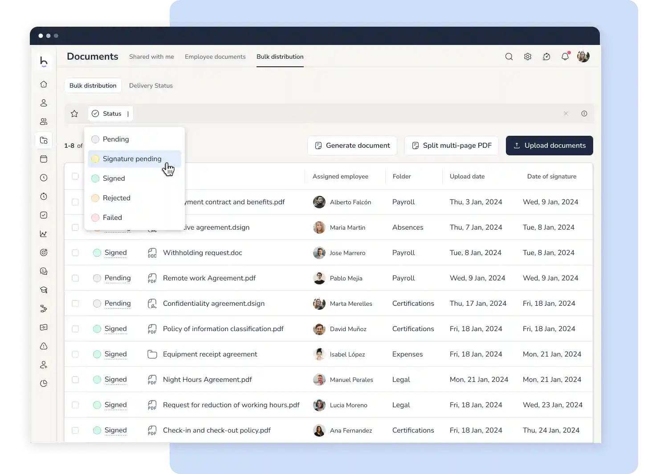Viewport: 668px width, 474px height.
Task: Open the goals target icon in sidebar
Action: tap(44, 252)
